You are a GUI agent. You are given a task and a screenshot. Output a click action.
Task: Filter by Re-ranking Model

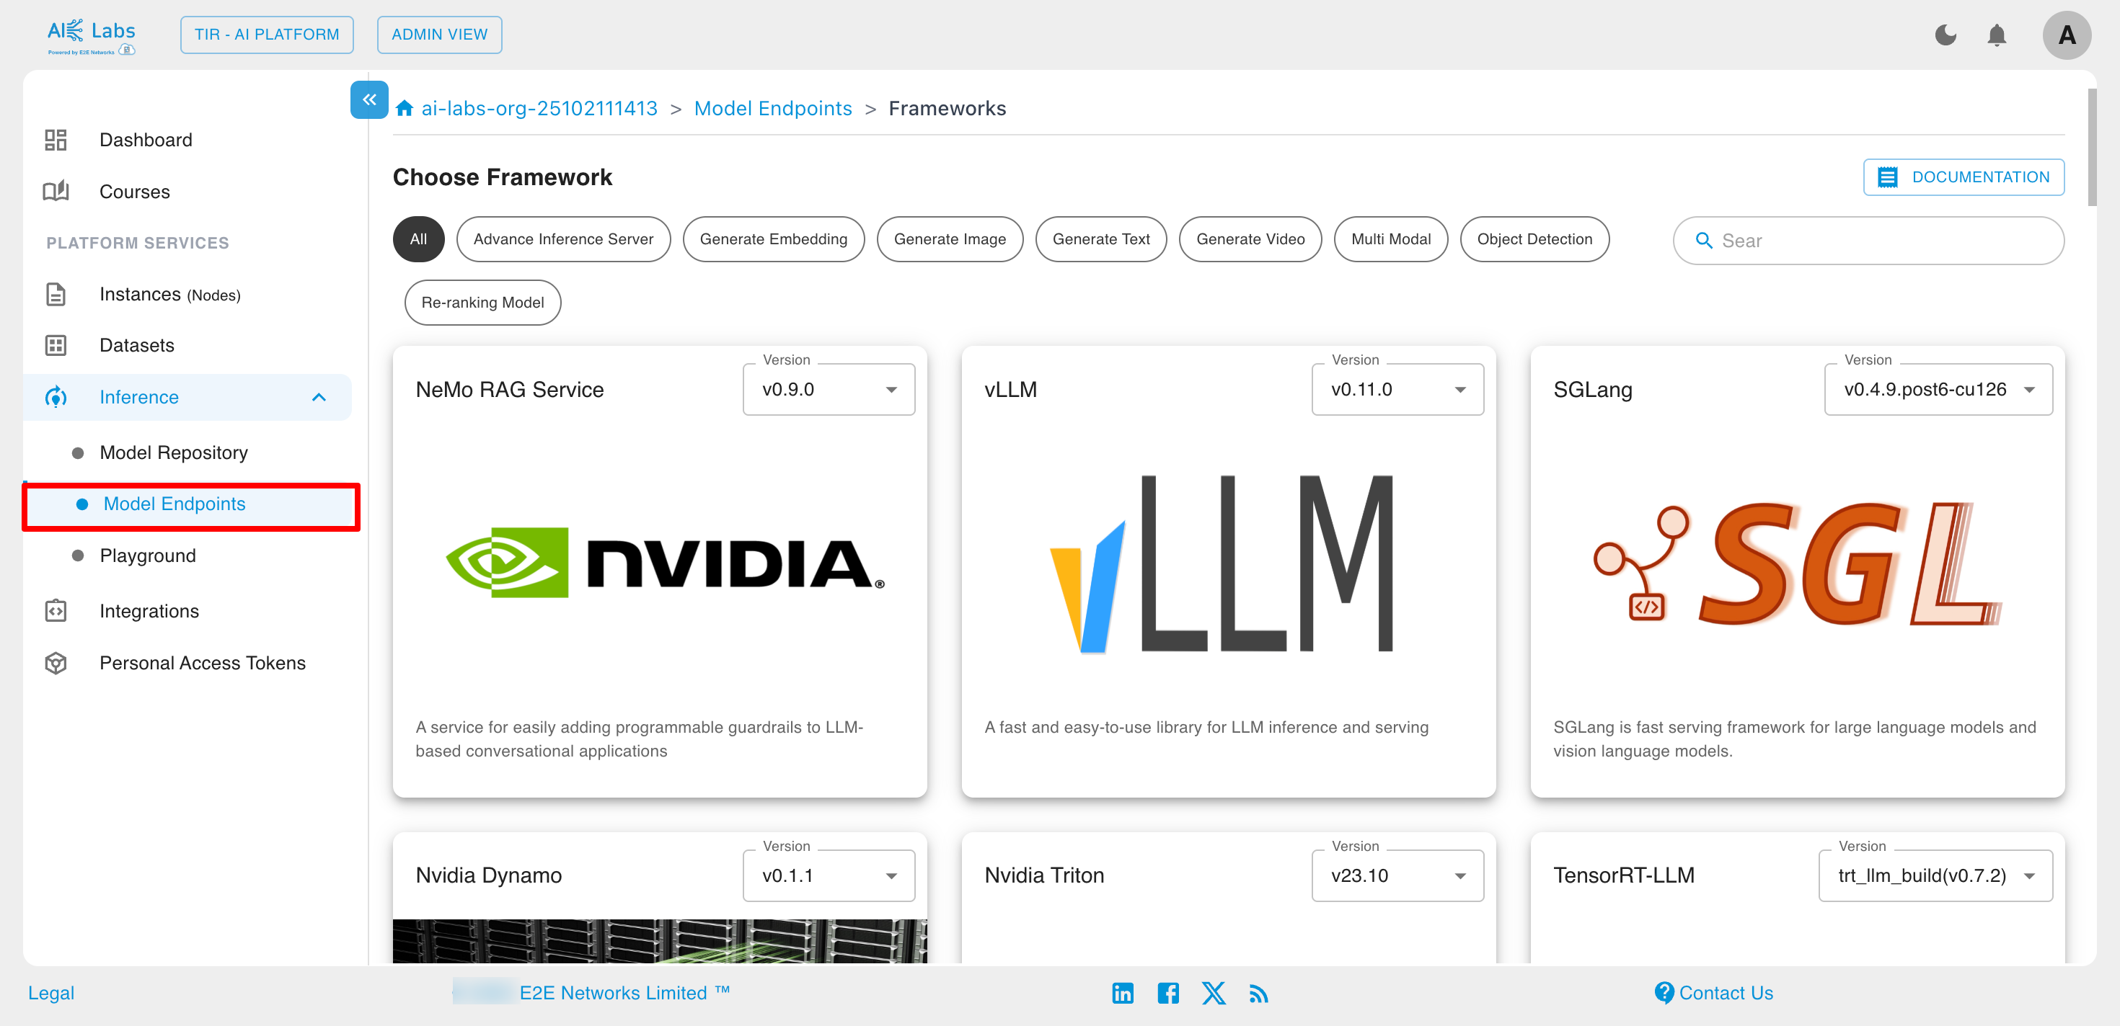[482, 303]
